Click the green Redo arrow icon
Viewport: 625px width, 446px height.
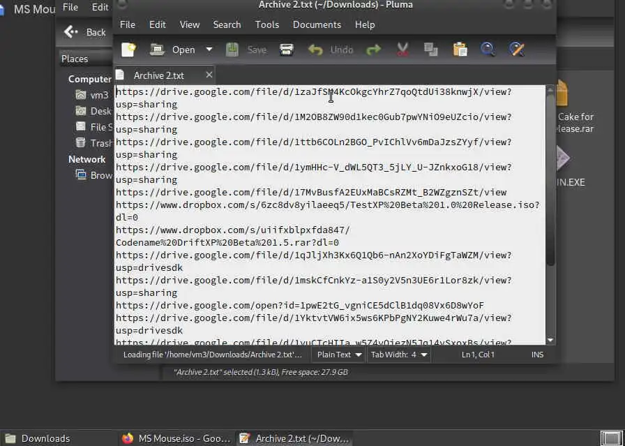click(x=373, y=50)
